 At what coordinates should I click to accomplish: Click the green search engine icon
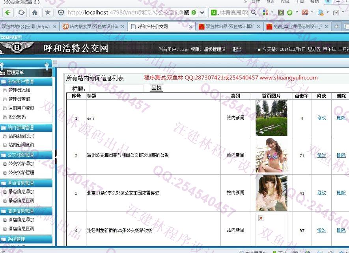[x=213, y=13]
